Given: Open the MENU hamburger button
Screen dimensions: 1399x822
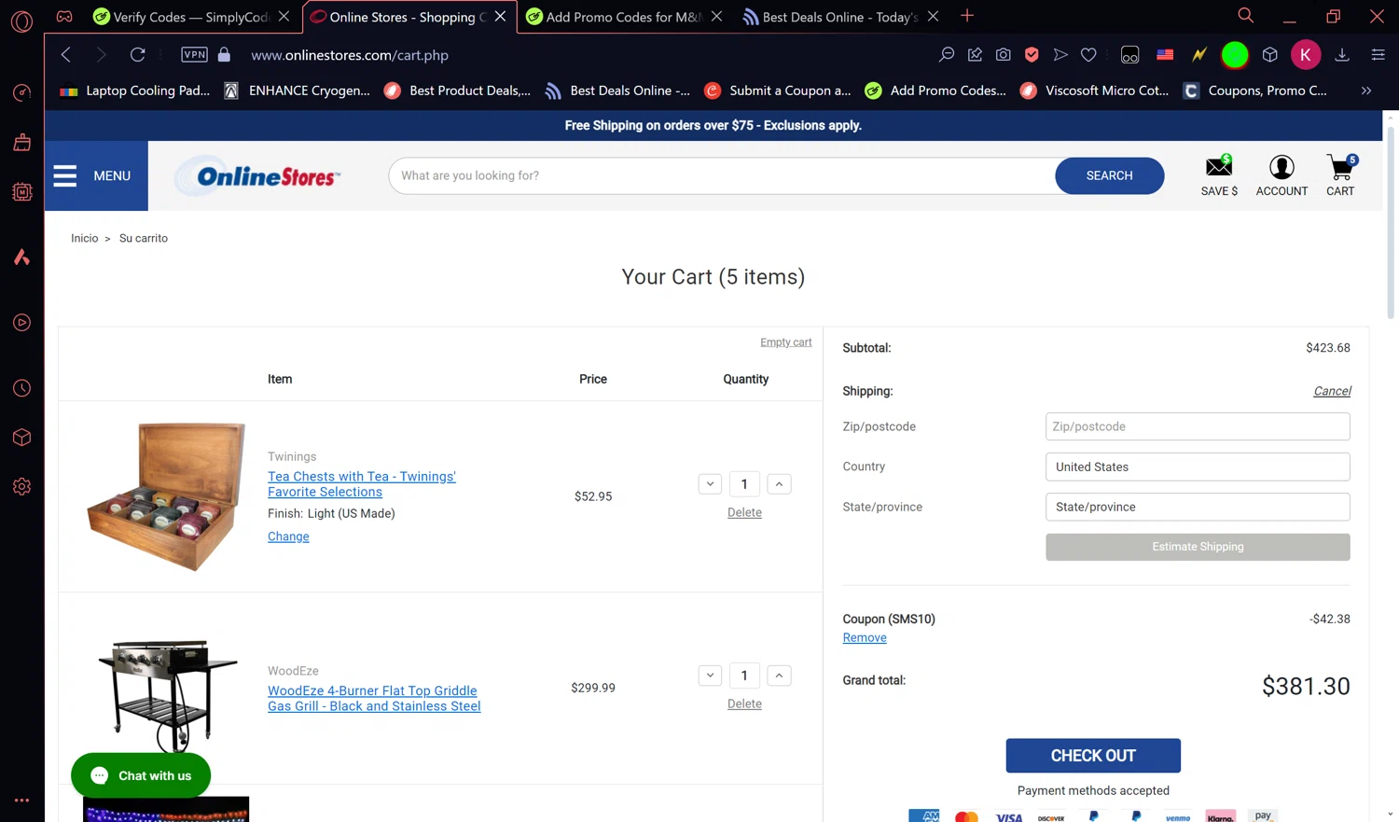Looking at the screenshot, I should click(x=96, y=175).
